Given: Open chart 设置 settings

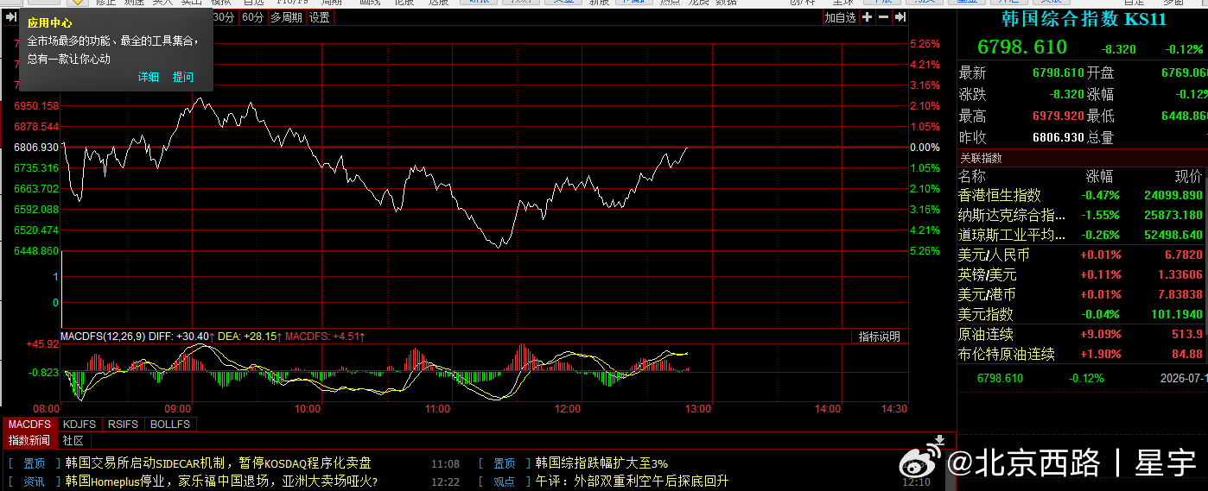Looking at the screenshot, I should [x=320, y=17].
